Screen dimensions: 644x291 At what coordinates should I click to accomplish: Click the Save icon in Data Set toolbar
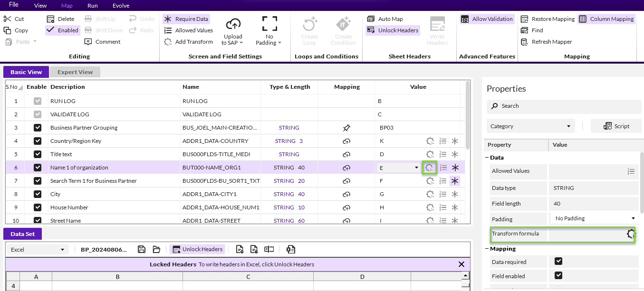[x=142, y=250]
